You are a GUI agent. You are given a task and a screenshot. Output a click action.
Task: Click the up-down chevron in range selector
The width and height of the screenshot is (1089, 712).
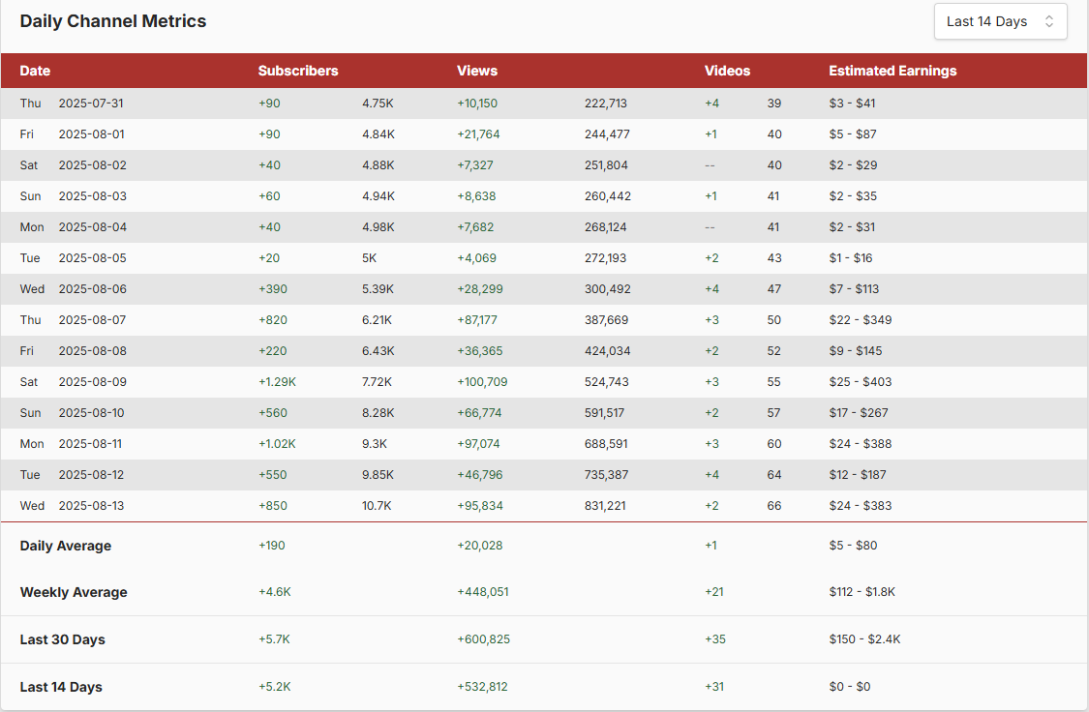(x=1048, y=21)
